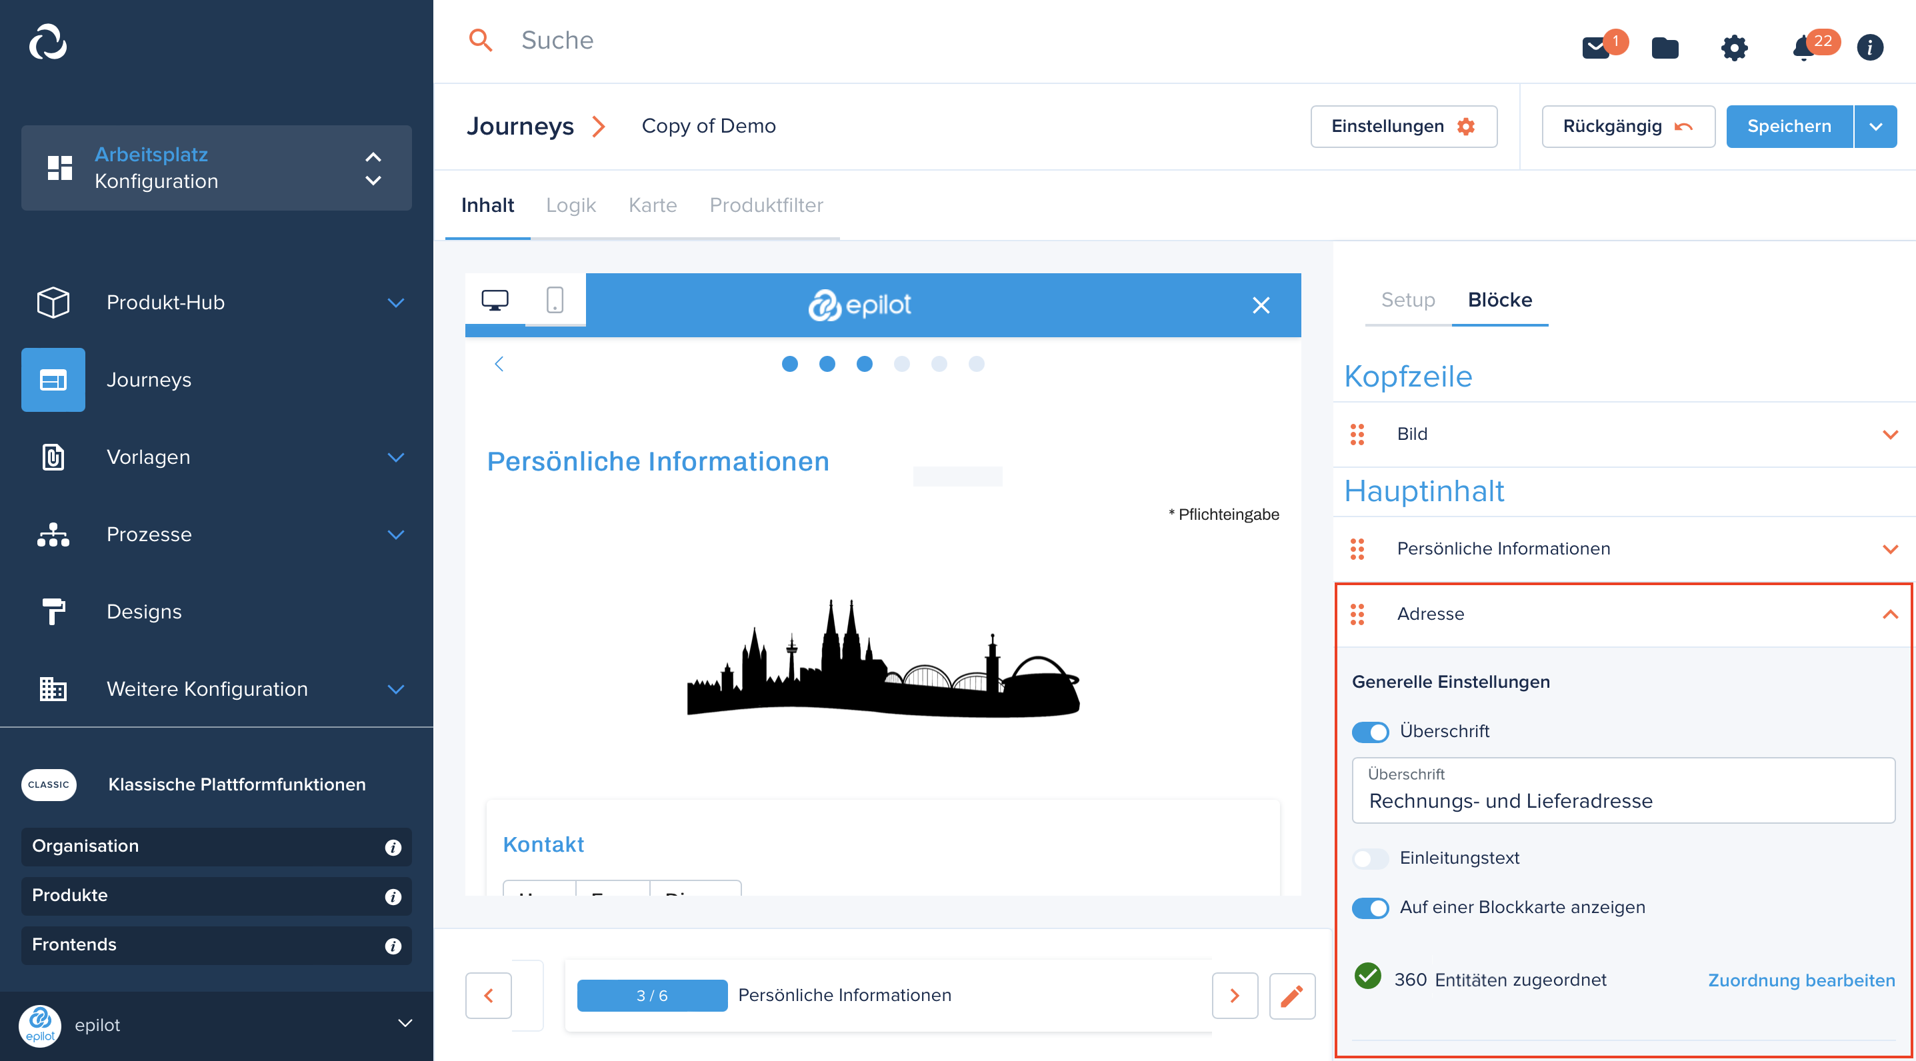Expand Persönliche Informationen block chevron

1889,549
